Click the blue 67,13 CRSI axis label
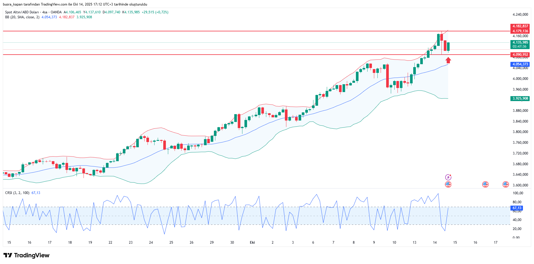 pos(517,208)
